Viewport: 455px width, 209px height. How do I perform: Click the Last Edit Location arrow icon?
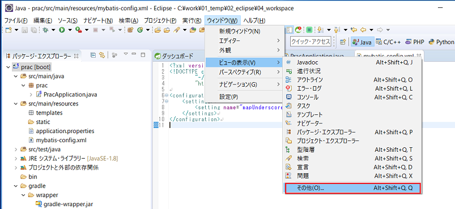(x=354, y=29)
